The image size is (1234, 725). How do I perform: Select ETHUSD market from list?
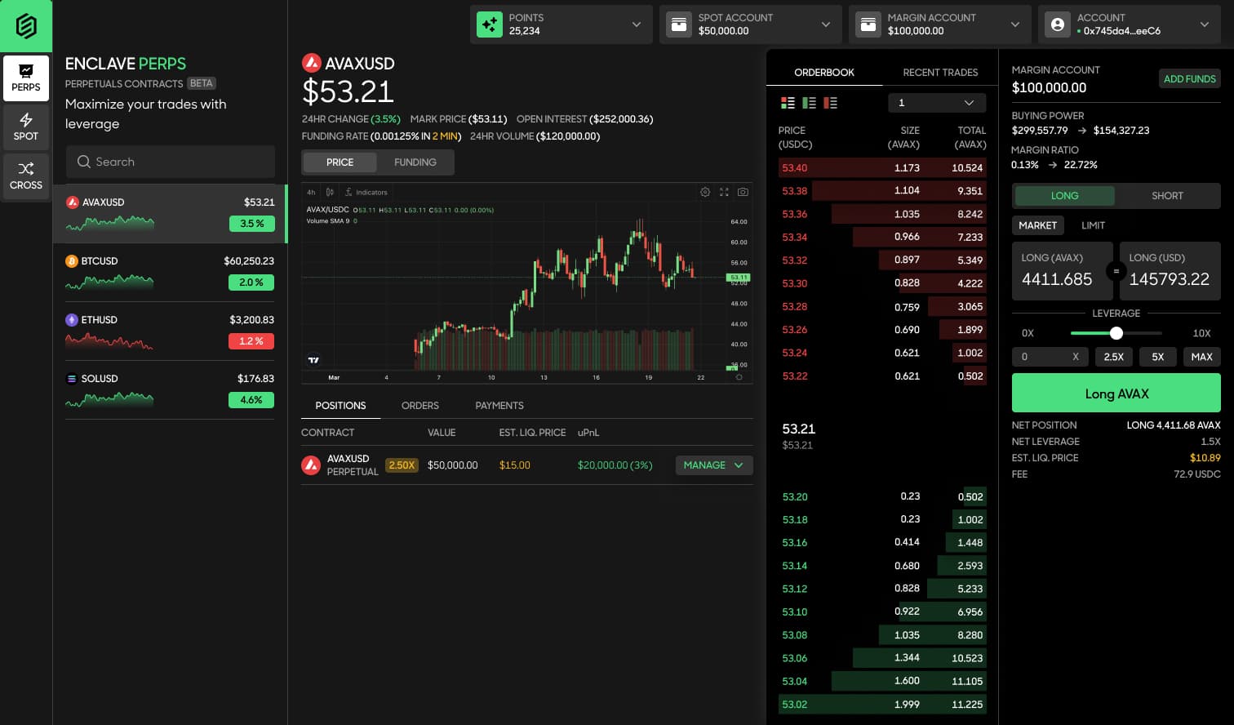pyautogui.click(x=170, y=331)
